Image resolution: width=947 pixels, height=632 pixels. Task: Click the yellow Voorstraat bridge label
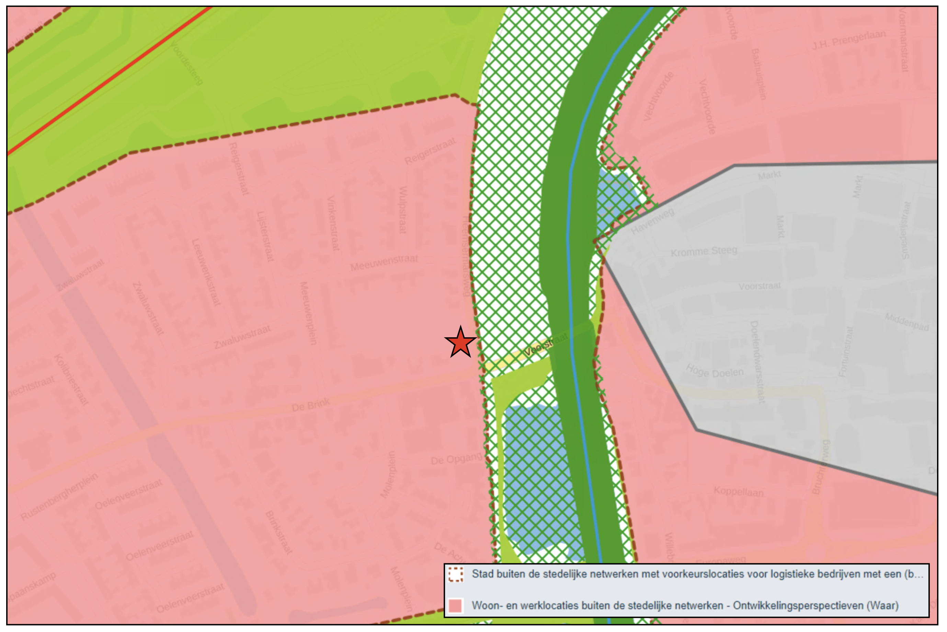coord(546,345)
